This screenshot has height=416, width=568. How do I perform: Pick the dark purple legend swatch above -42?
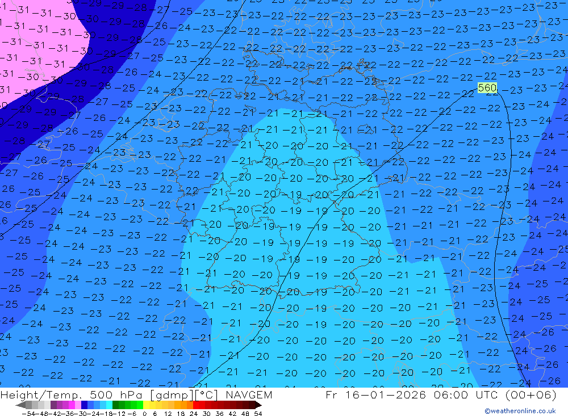tap(53, 405)
